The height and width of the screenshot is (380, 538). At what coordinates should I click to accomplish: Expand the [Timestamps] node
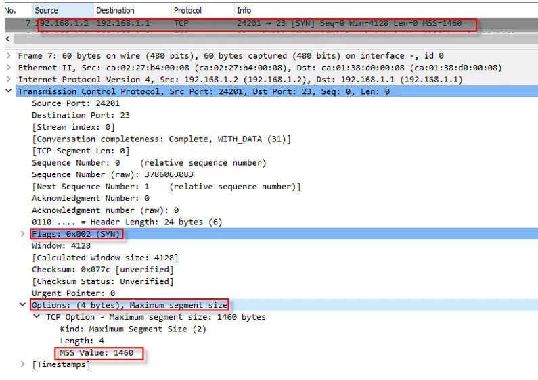tap(24, 364)
